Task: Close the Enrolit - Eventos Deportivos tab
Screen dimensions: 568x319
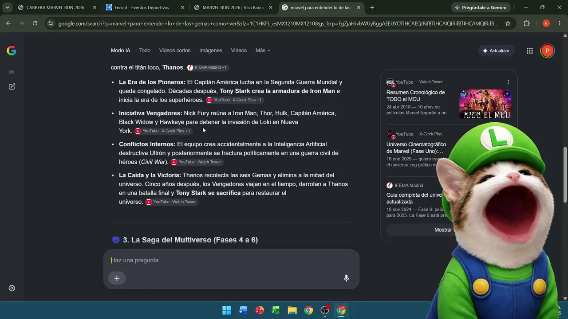Action: tap(182, 8)
